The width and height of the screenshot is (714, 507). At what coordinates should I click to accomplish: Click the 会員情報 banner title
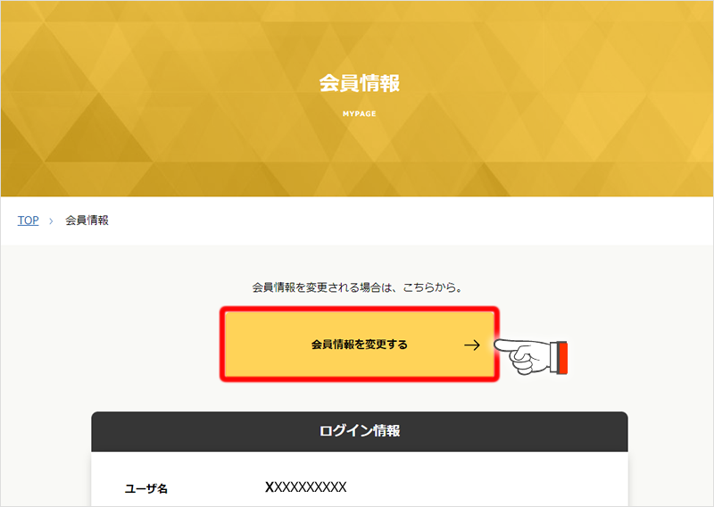pos(360,83)
